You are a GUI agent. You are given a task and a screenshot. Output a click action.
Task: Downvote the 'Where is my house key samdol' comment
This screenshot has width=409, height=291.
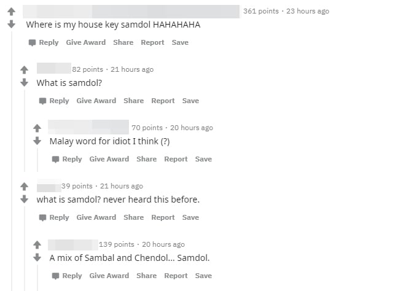pyautogui.click(x=10, y=25)
